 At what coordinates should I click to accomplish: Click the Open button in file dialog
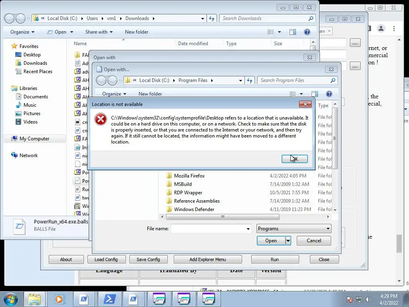[x=271, y=240]
